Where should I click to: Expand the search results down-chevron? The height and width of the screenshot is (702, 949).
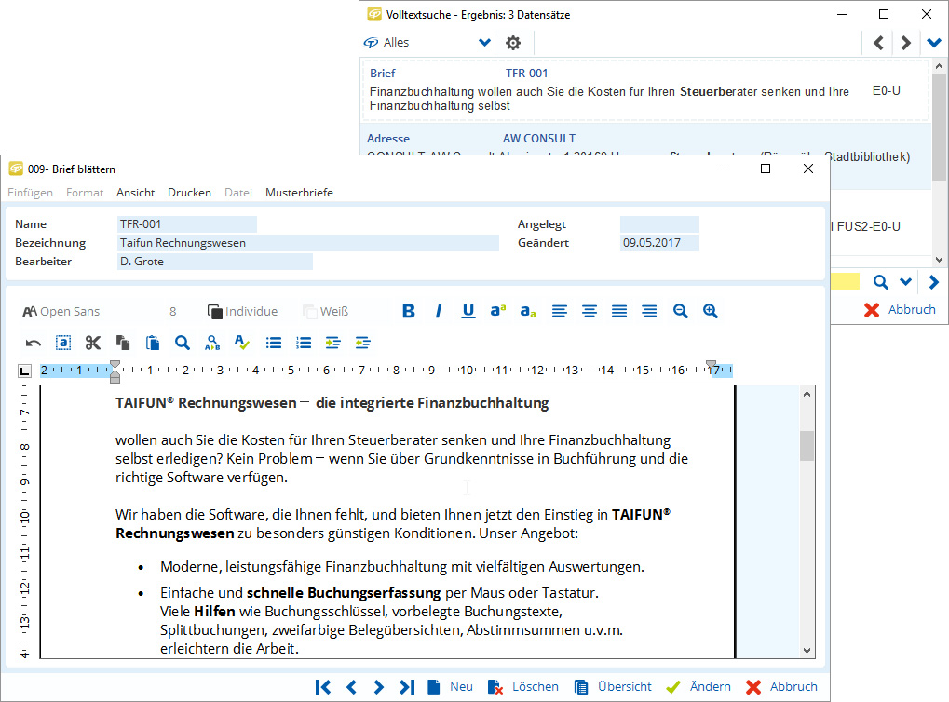click(x=933, y=43)
